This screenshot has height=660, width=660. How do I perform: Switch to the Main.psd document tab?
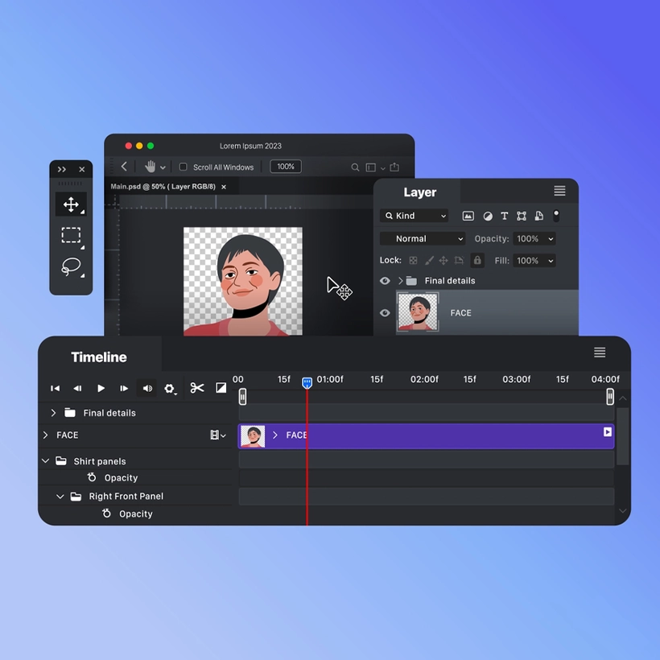click(163, 187)
